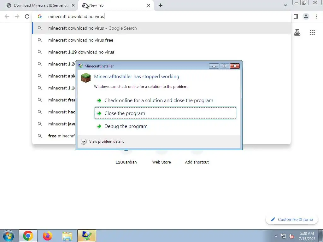323x242 pixels.
Task: Choose 'minecraft download no virus - Google Search' suggestion
Action: point(161,28)
